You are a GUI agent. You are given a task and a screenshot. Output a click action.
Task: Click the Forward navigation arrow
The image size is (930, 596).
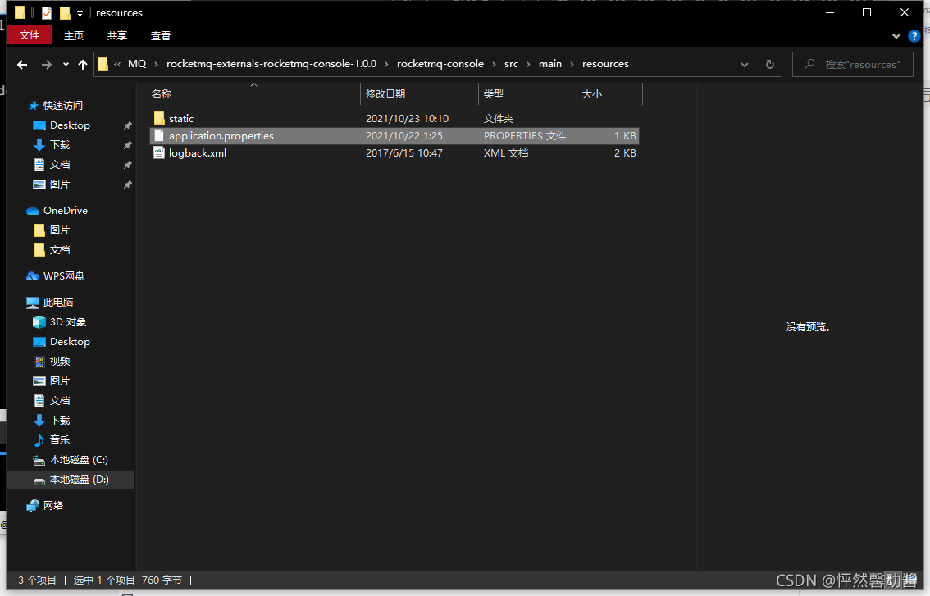(x=46, y=65)
